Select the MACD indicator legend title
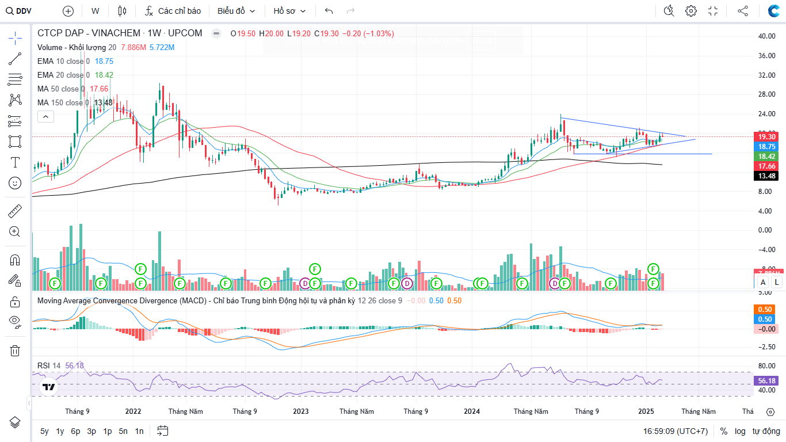Screen dimensions: 786x442 (196, 300)
